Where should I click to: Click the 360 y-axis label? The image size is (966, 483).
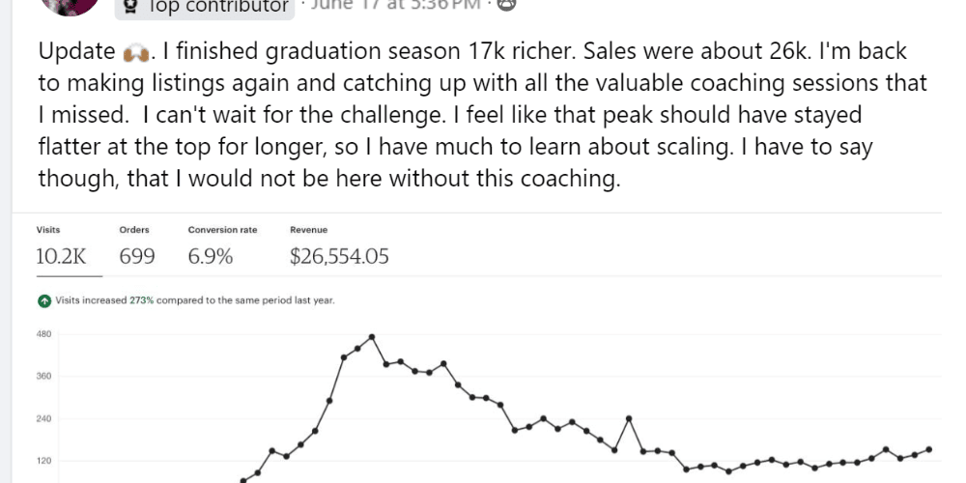(x=43, y=377)
